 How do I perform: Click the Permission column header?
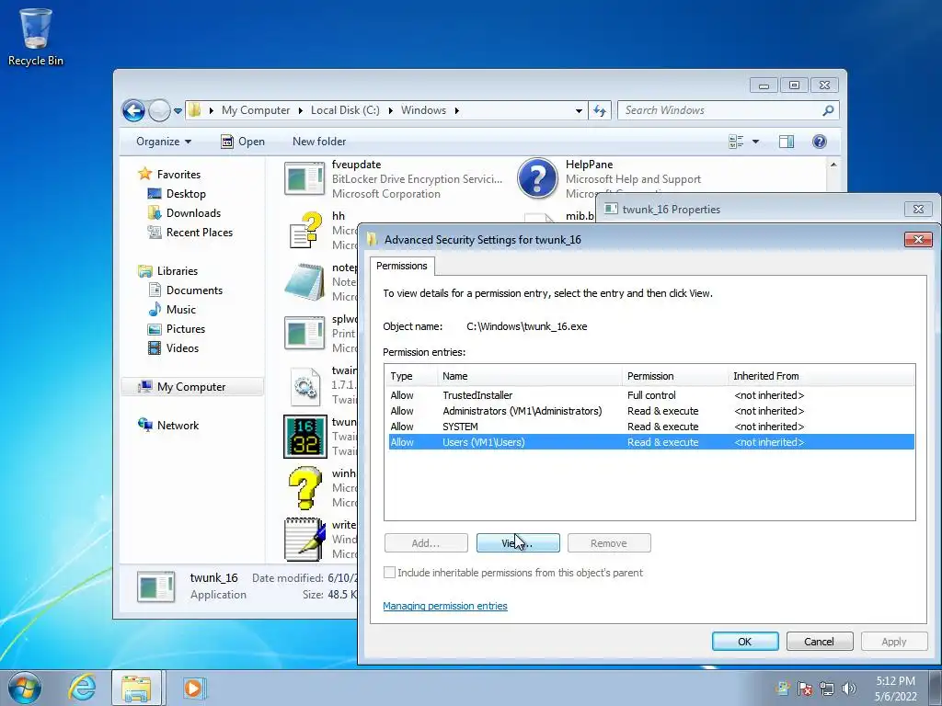(x=674, y=376)
